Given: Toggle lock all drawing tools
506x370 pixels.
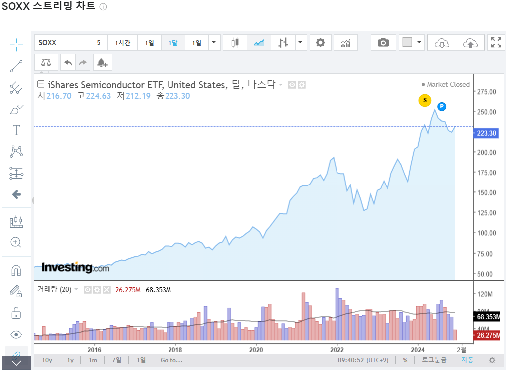Looking at the screenshot, I should click(16, 313).
